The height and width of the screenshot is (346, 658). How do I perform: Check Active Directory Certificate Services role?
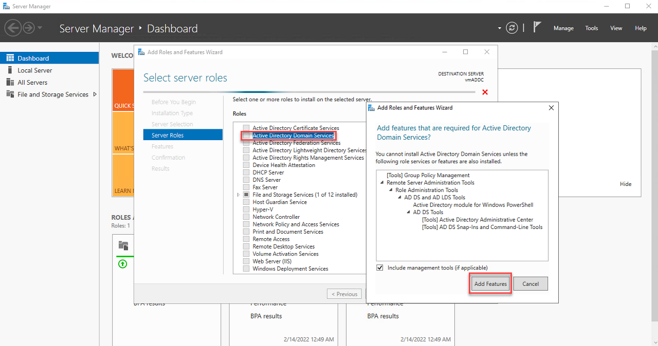point(246,128)
